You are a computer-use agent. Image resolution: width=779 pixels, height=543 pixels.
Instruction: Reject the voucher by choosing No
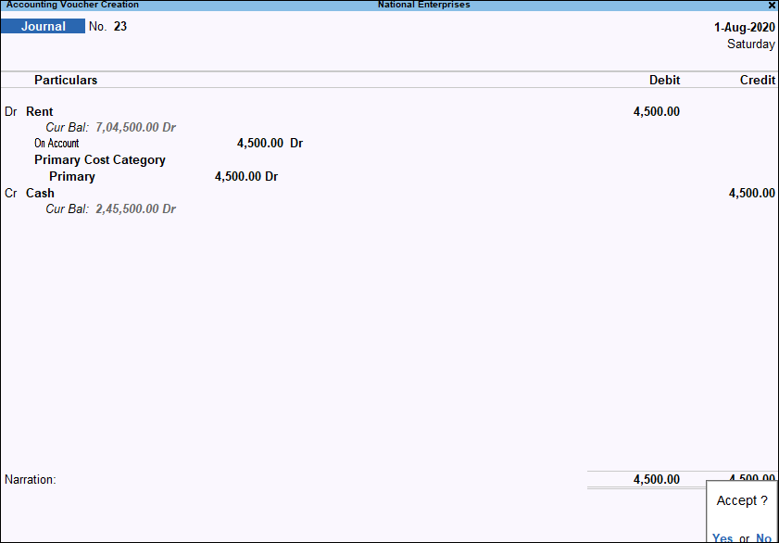tap(763, 537)
